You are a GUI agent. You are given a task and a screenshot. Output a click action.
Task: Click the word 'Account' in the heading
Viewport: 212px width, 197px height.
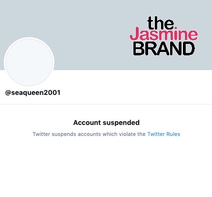(x=87, y=123)
